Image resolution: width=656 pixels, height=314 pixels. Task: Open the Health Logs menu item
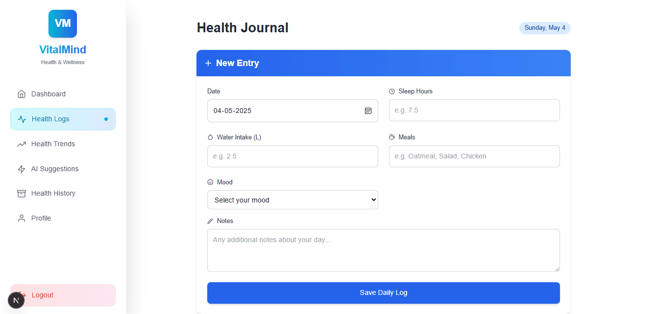pyautogui.click(x=63, y=119)
